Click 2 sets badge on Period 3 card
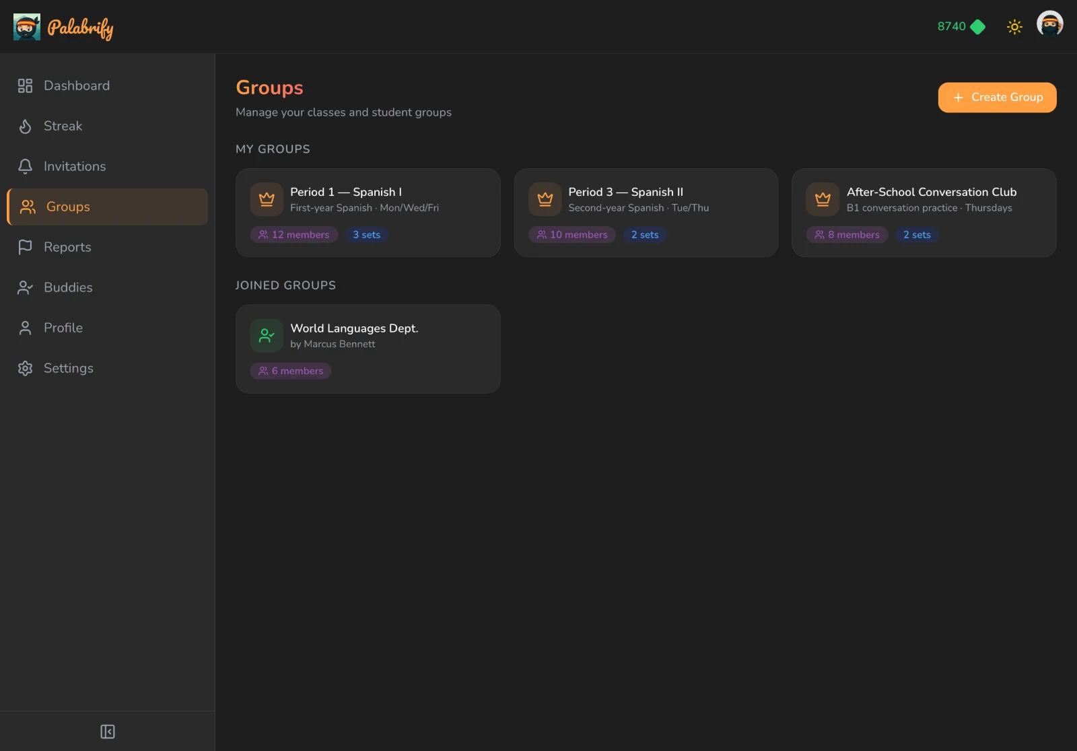The width and height of the screenshot is (1077, 751). 645,235
